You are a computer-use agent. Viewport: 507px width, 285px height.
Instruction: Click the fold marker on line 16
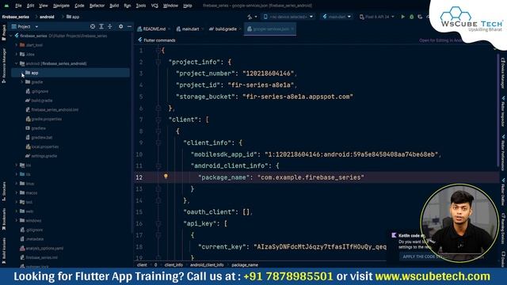(158, 223)
